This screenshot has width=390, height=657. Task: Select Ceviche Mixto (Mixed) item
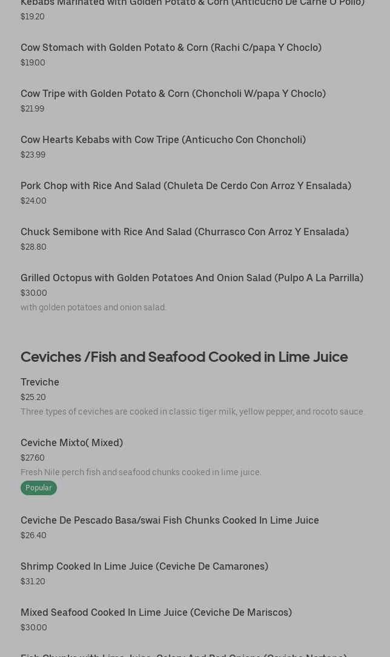click(x=71, y=442)
